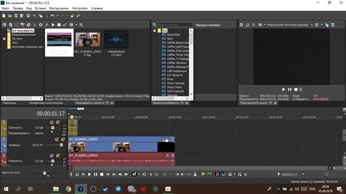The height and width of the screenshot is (194, 346).
Task: Open project with the folder icon
Action: tap(10, 16)
